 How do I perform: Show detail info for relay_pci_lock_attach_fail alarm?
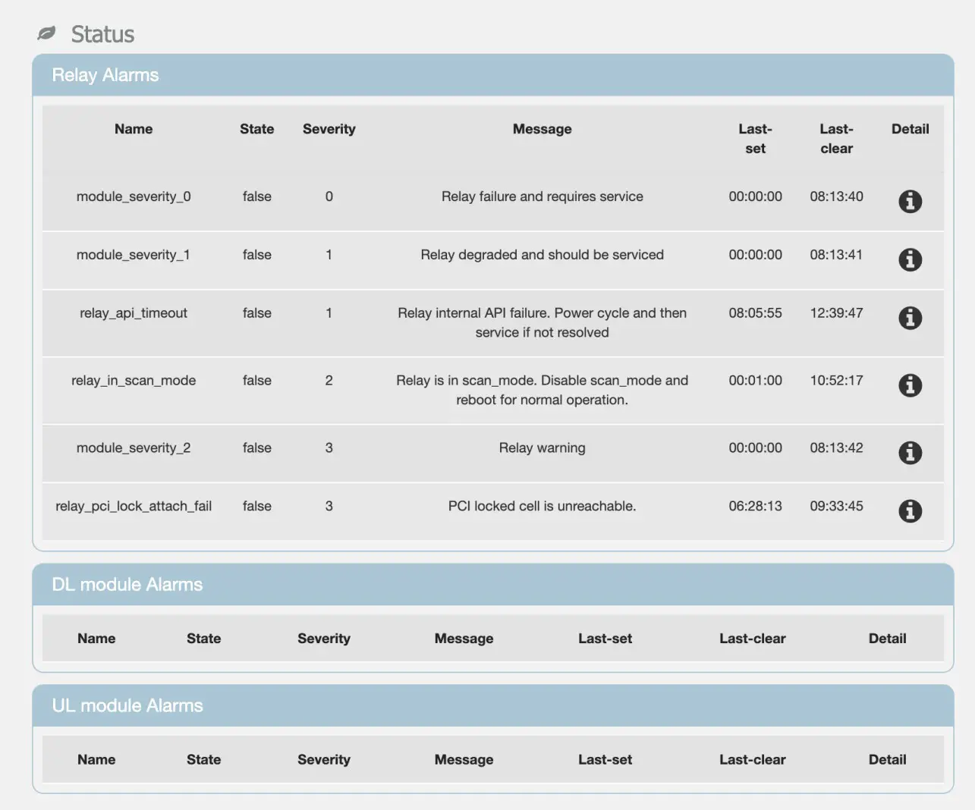910,511
